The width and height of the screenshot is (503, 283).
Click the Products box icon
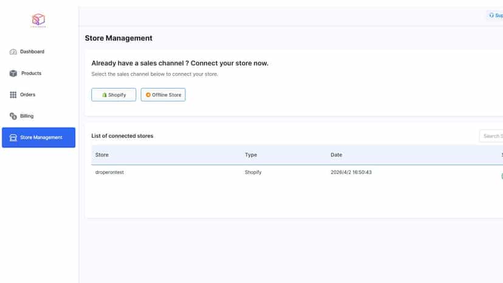[13, 73]
